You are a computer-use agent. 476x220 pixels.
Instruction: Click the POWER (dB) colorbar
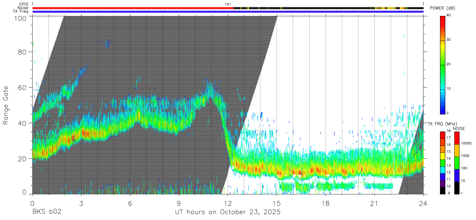point(443,64)
